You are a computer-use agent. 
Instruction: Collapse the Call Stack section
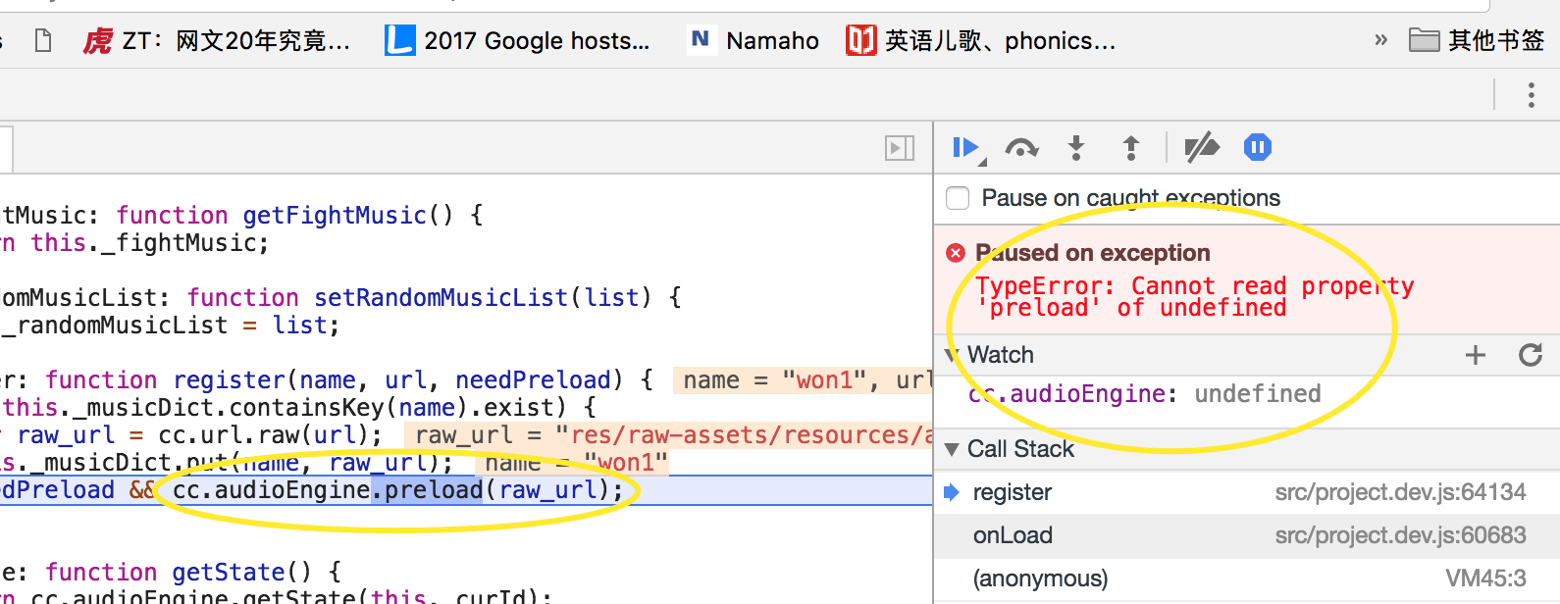click(x=951, y=449)
